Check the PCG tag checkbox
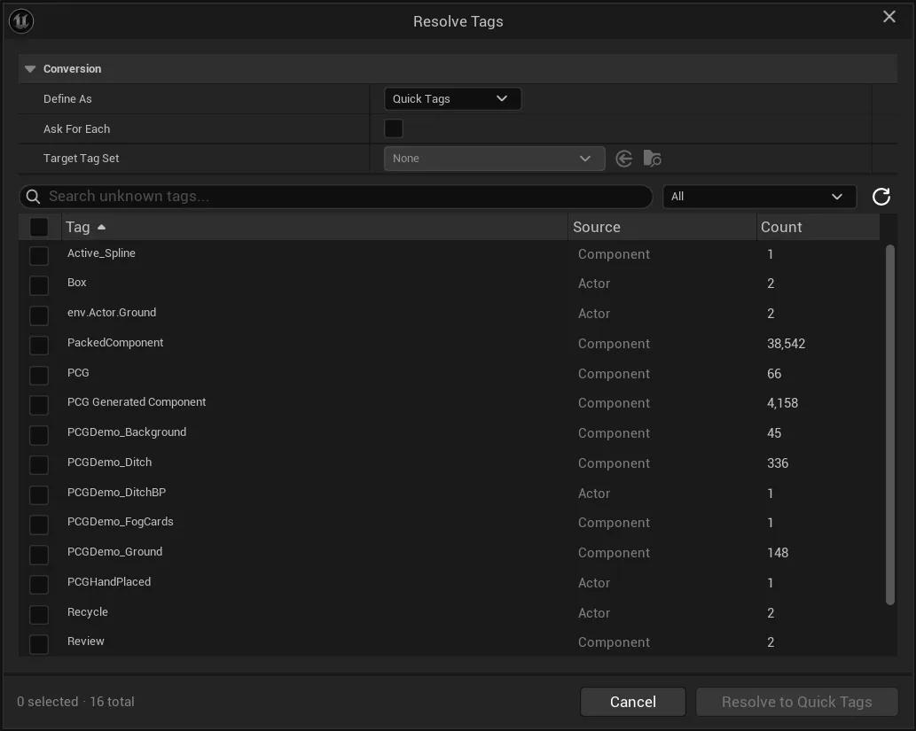 [x=39, y=375]
